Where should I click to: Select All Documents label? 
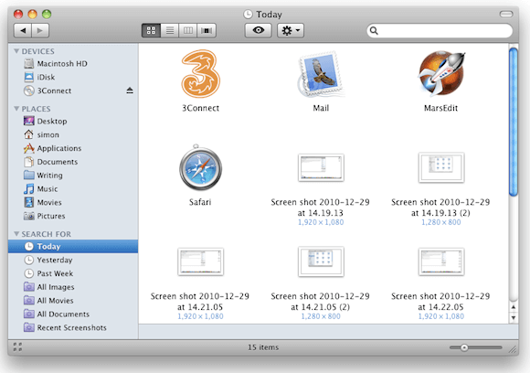click(x=63, y=314)
